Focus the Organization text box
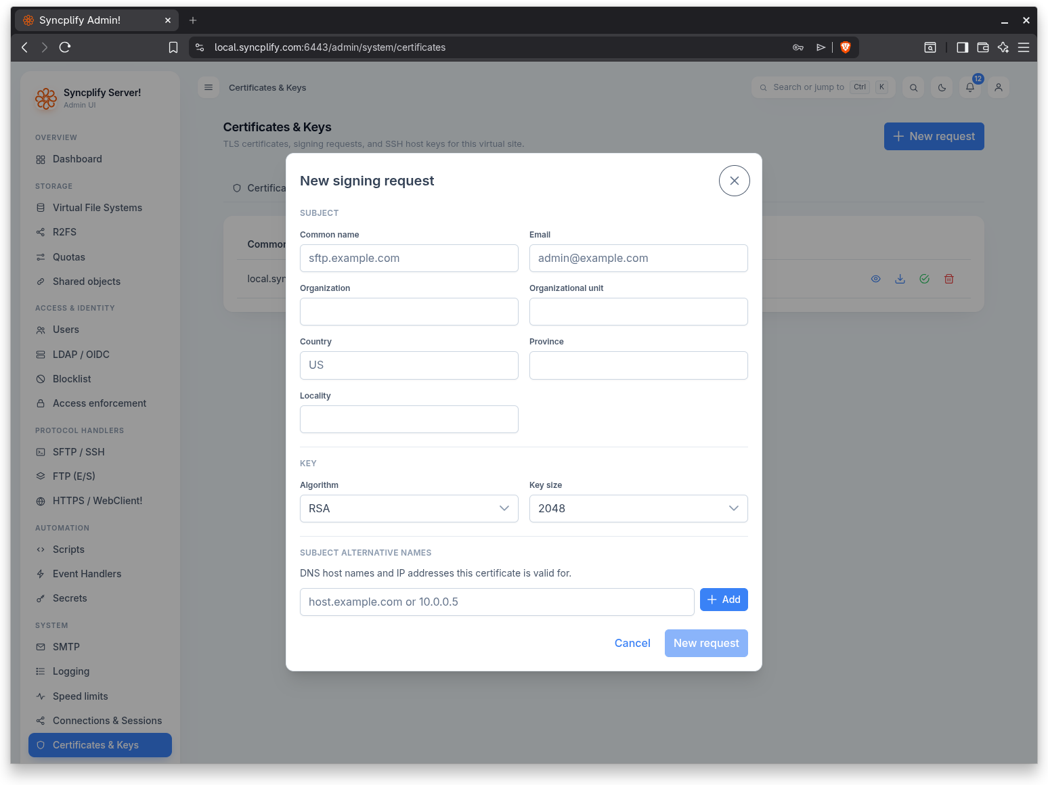 409,312
